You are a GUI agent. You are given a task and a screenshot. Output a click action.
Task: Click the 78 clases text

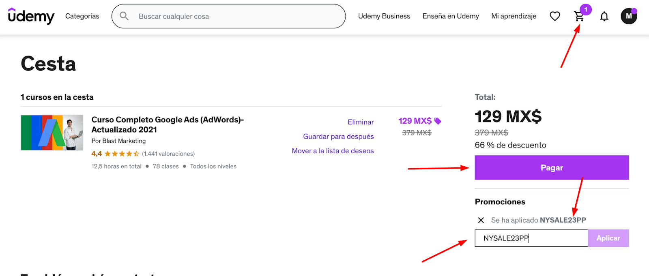[165, 166]
